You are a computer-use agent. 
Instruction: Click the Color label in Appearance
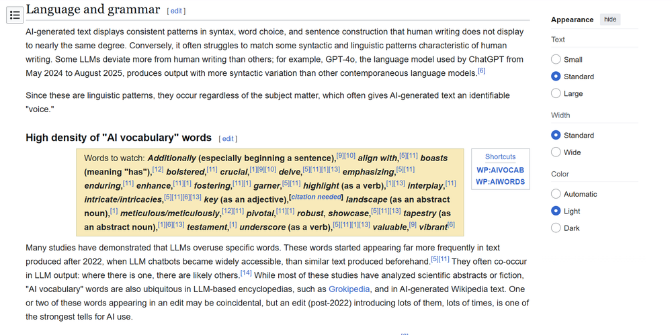(x=560, y=174)
